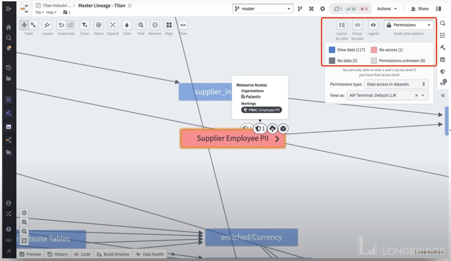Open Permissions node color options dropdown
Screen dimensions: 451x261
tap(409, 25)
